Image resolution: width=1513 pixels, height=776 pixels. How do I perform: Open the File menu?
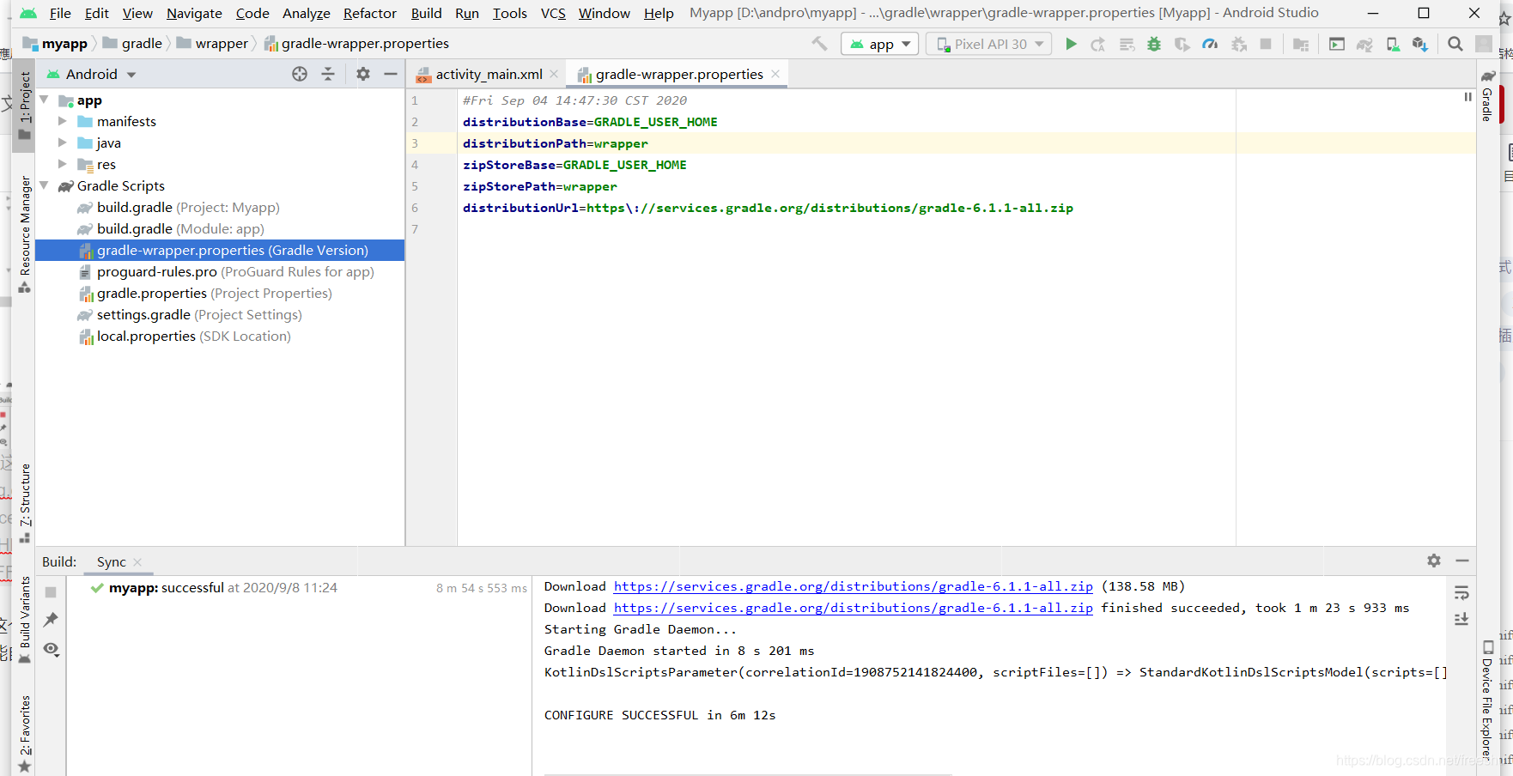click(60, 13)
